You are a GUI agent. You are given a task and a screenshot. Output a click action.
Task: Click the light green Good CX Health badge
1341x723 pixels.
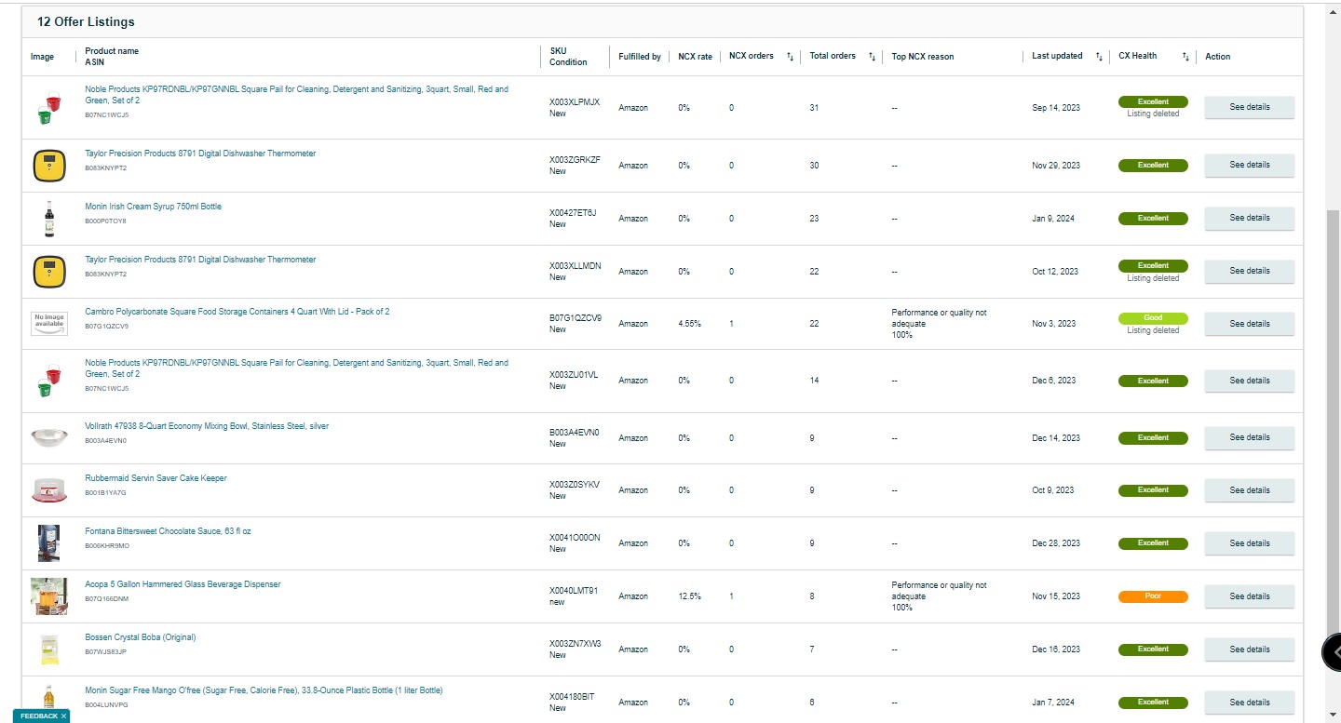[1153, 318]
